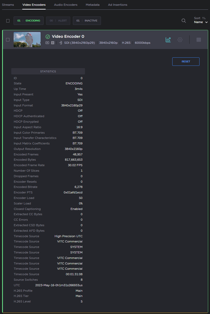
Task: Click the search magnifier icon
Action: pos(184,21)
